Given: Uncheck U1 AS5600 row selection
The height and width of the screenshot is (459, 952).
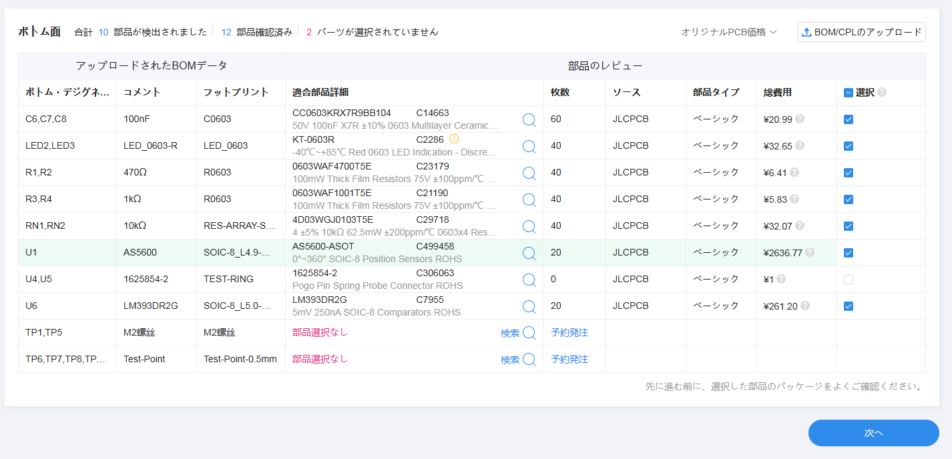Looking at the screenshot, I should pyautogui.click(x=849, y=253).
